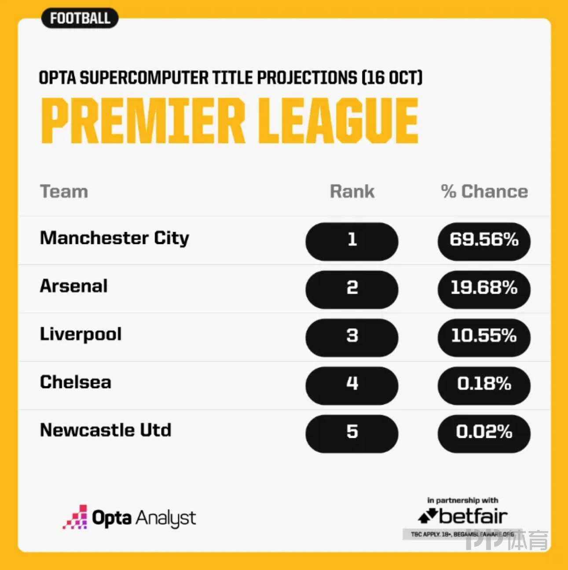The image size is (568, 570).
Task: Select the 19.68% chance badge
Action: click(x=484, y=289)
